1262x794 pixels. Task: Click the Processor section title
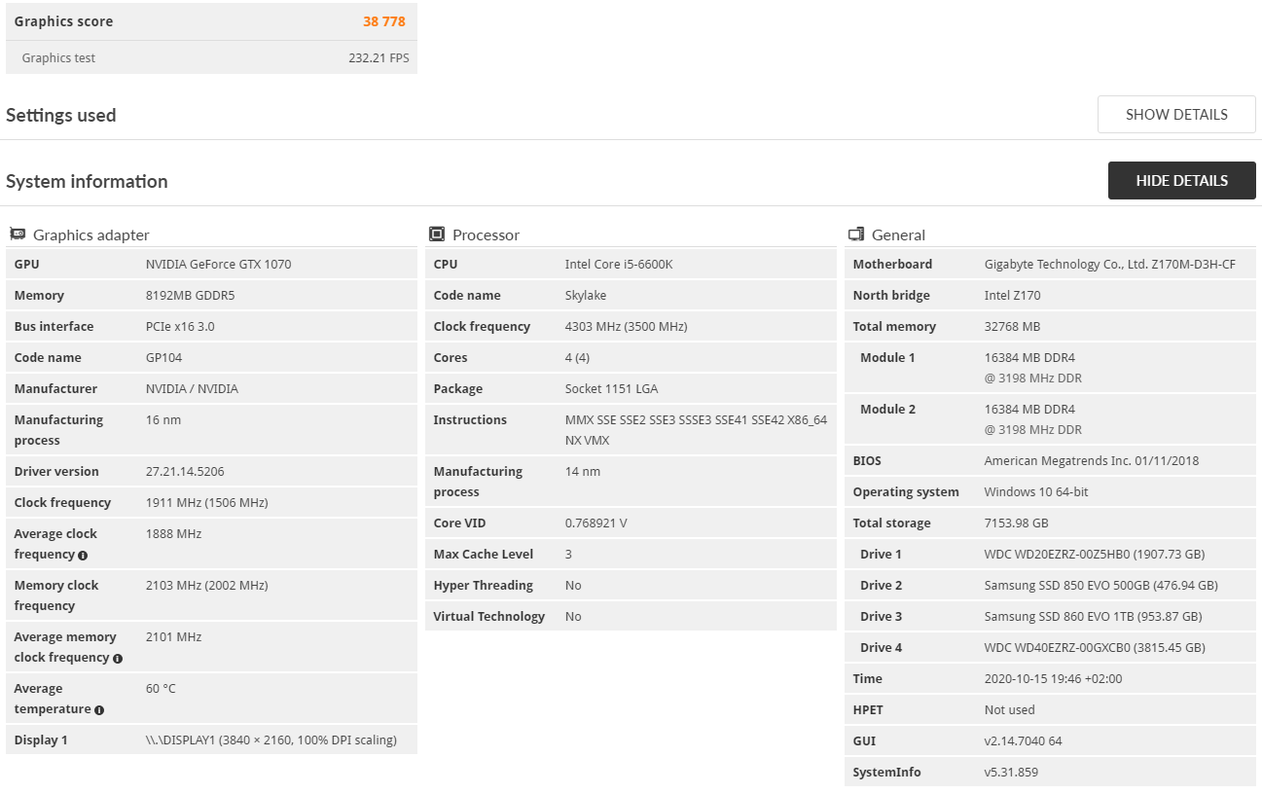(487, 235)
